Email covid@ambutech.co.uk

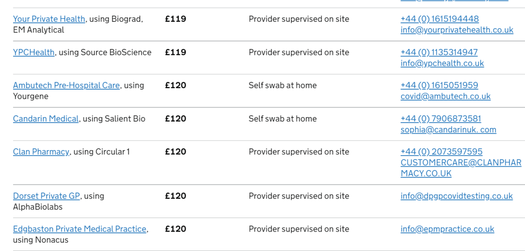click(445, 96)
